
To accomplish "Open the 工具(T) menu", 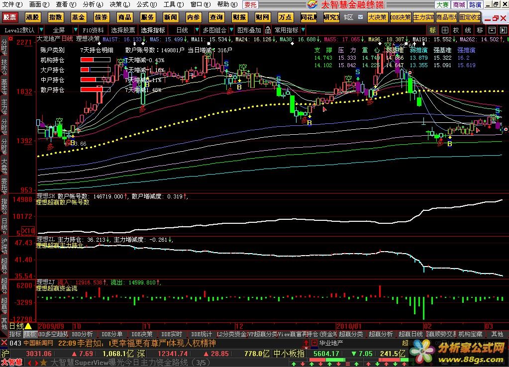I will tap(174, 4).
